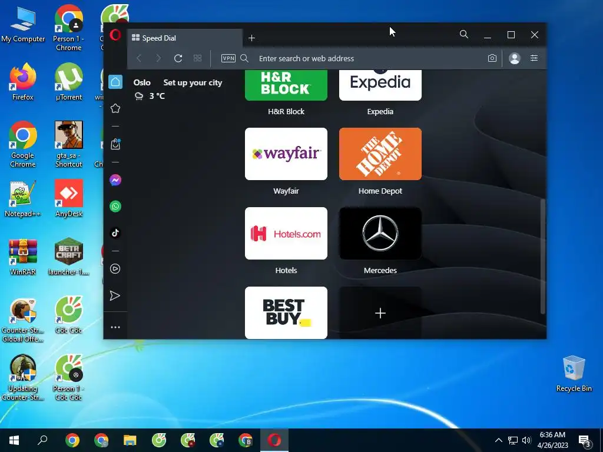Select Person 1 - Chrome desktop shortcut

[68, 28]
